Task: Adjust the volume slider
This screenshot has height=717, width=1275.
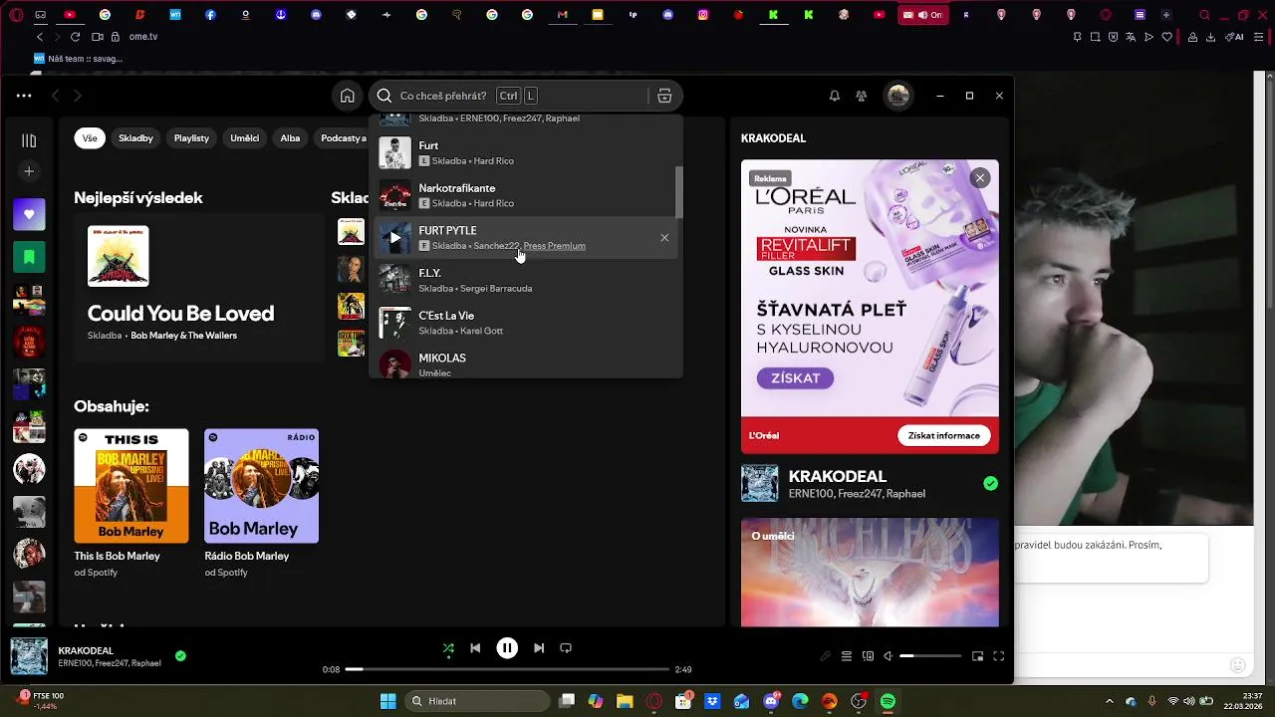Action: (x=930, y=656)
